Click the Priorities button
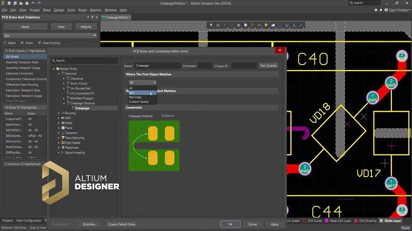The width and height of the screenshot is (412, 231). point(89,224)
